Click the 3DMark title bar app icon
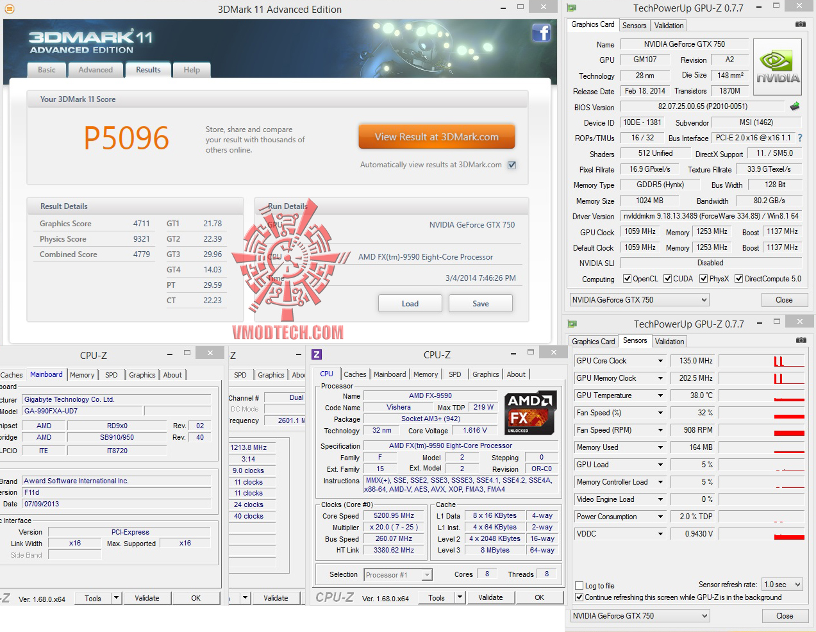 point(9,9)
